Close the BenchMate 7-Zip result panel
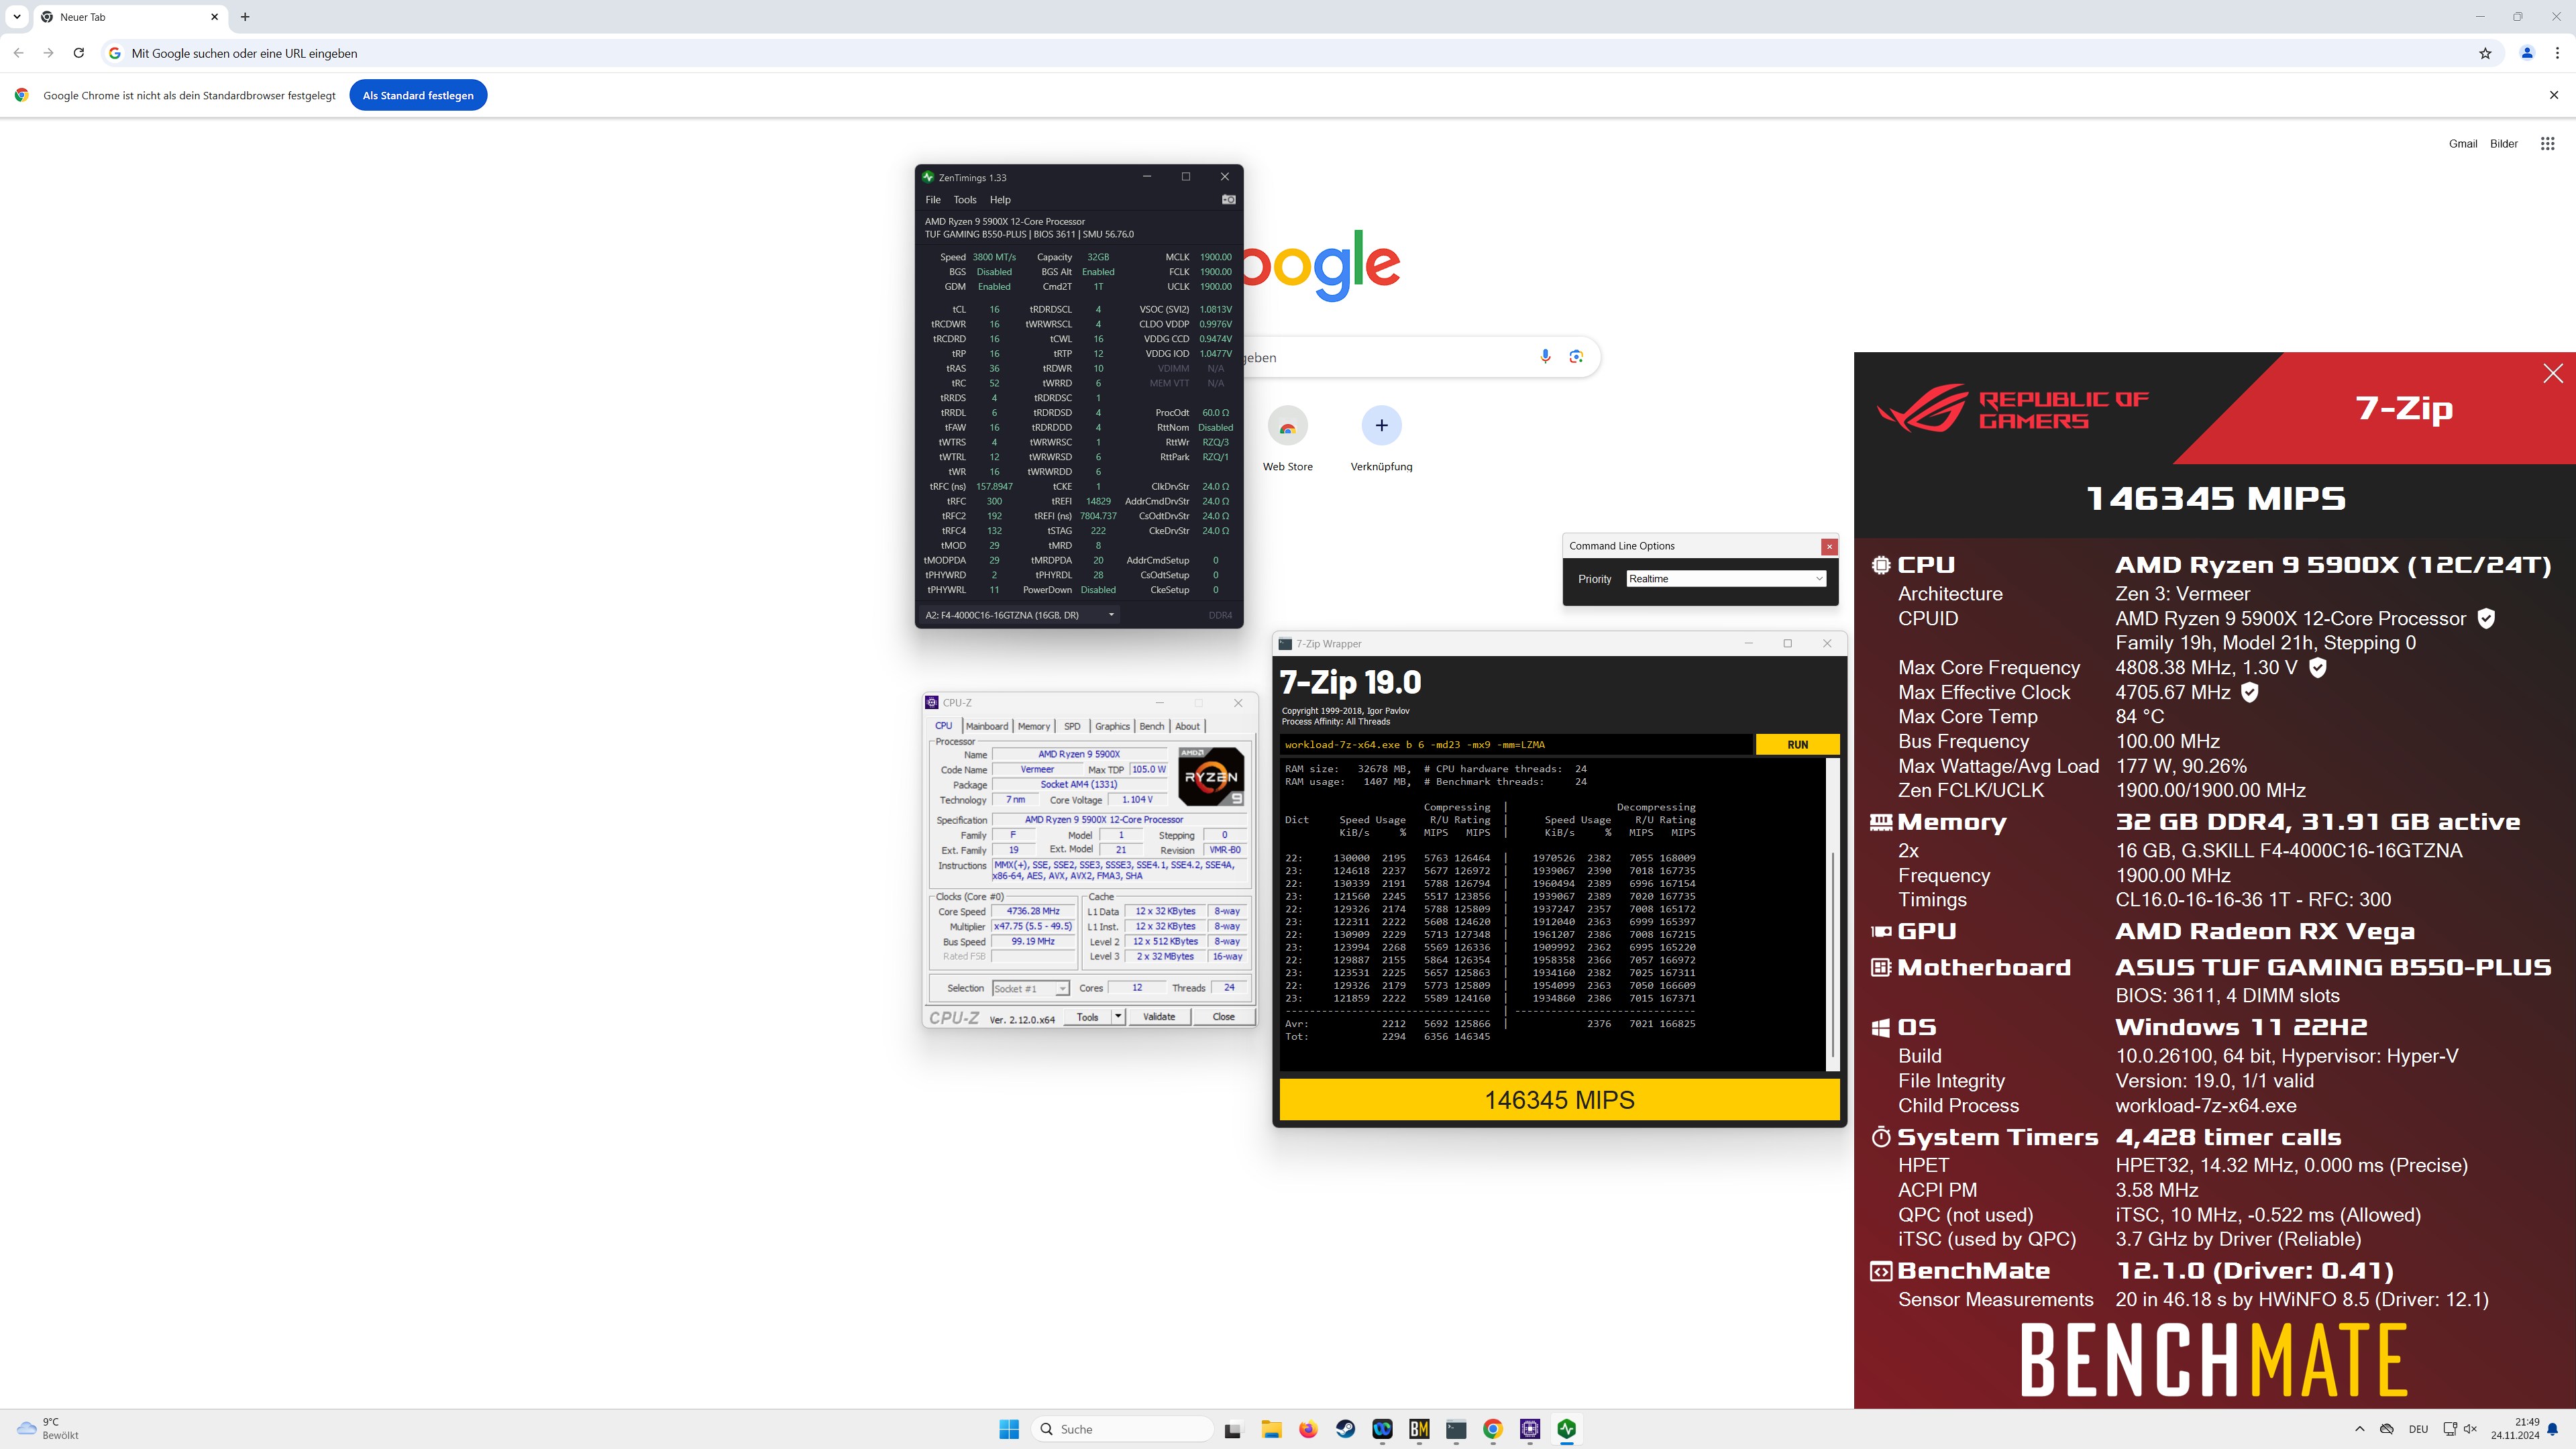The height and width of the screenshot is (1449, 2576). (2552, 374)
